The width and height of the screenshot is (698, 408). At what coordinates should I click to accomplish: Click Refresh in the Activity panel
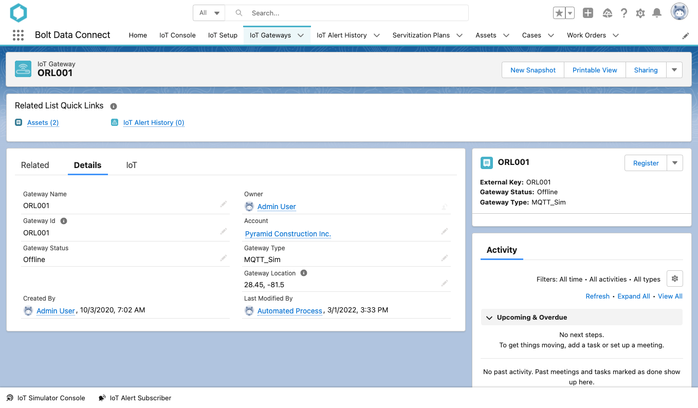[x=597, y=296]
